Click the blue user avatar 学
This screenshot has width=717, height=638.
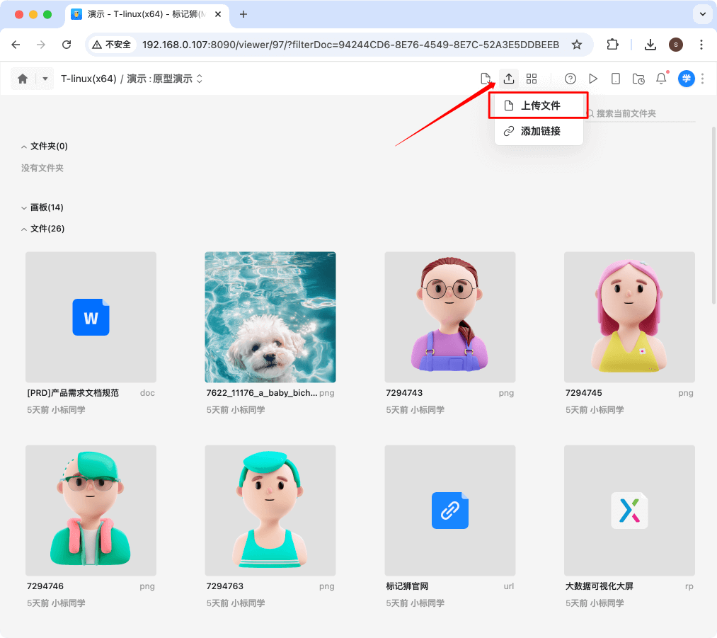point(686,79)
